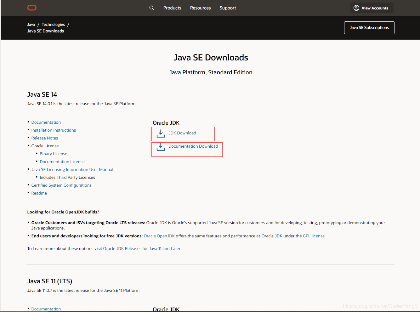
Task: Click the Java SE 11 (LTS) heading
Action: pyautogui.click(x=50, y=281)
